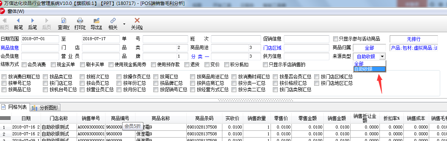Check 按是否会员汇总 grouping option
This screenshot has width=447, height=141.
pos(275,77)
